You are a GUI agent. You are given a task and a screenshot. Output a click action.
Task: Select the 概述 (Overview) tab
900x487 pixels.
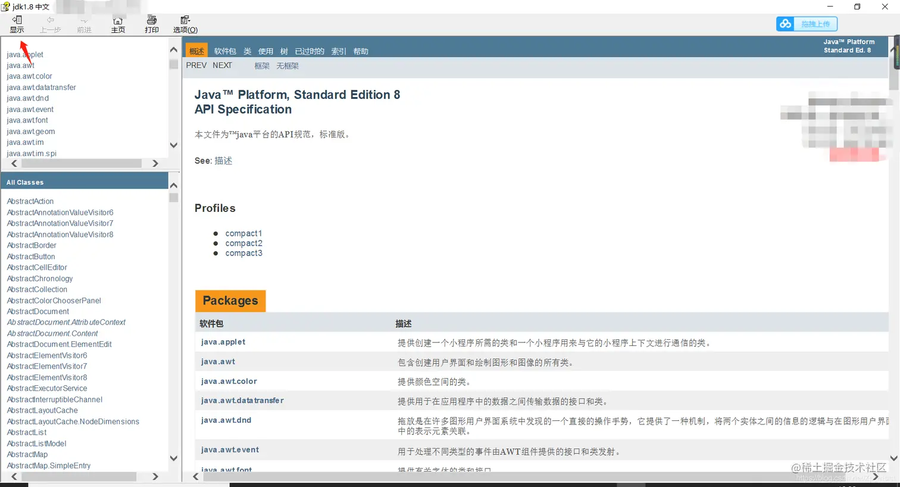[x=196, y=51]
